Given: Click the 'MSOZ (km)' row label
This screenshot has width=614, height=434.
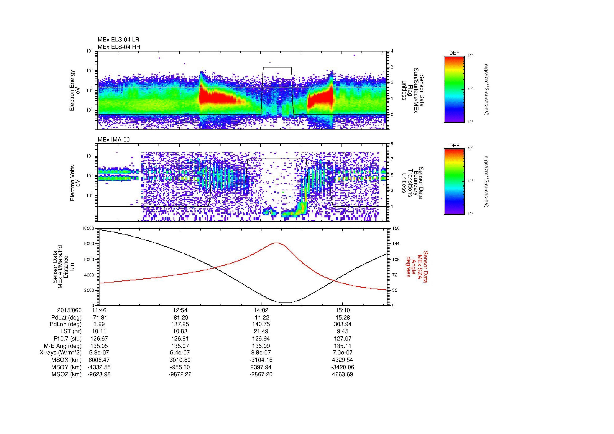Looking at the screenshot, I should pyautogui.click(x=66, y=374).
